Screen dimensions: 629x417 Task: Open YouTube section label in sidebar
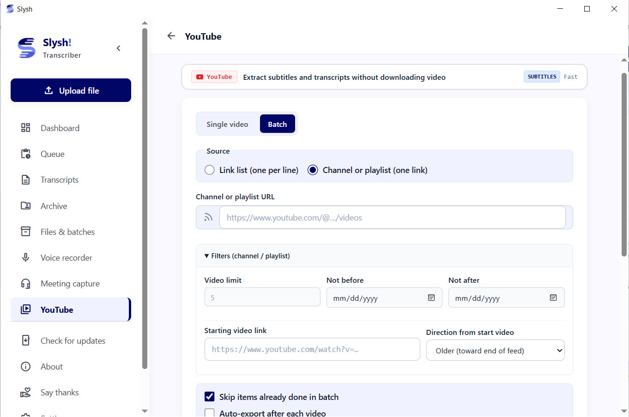[57, 310]
